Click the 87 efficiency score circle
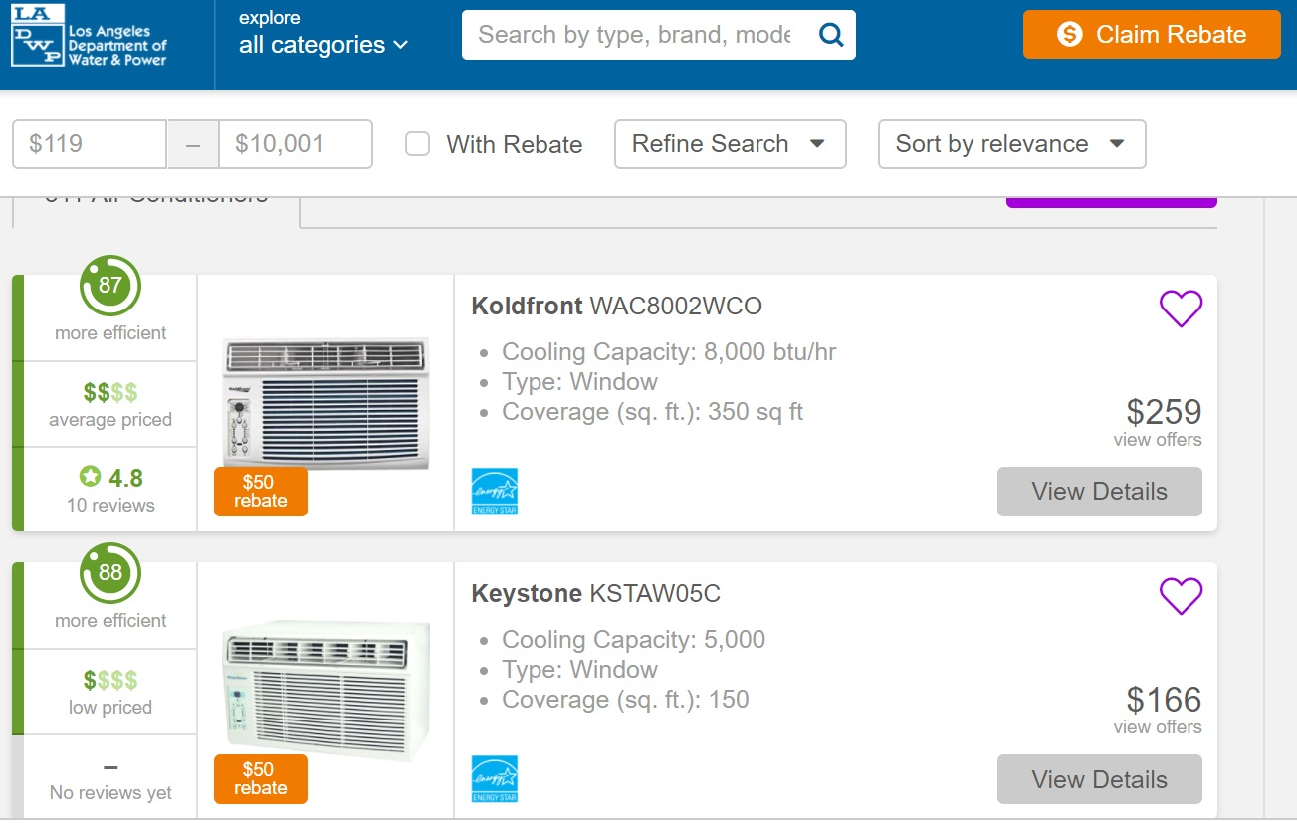Screen dimensions: 1297x823 [110, 286]
